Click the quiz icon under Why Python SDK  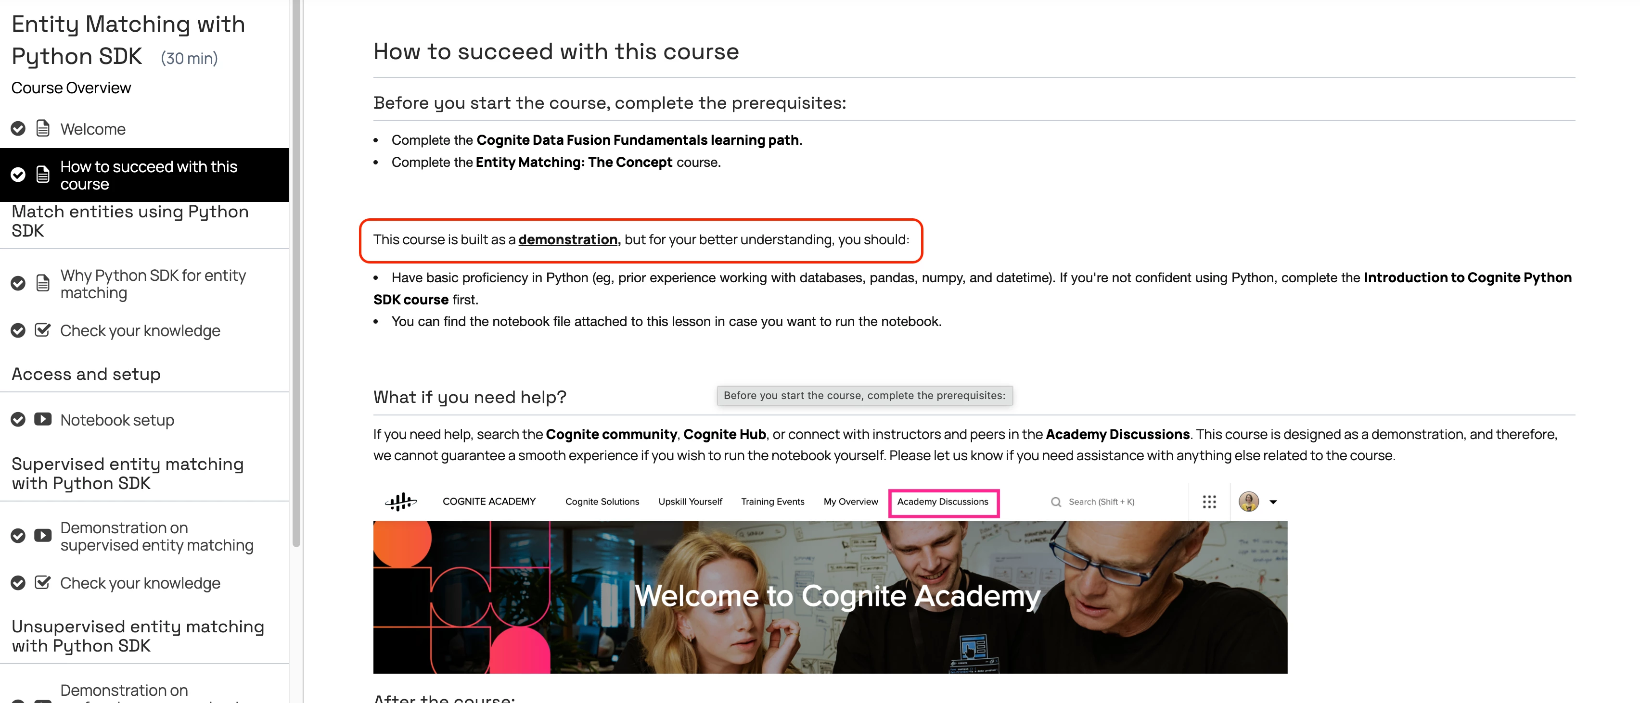click(x=43, y=330)
